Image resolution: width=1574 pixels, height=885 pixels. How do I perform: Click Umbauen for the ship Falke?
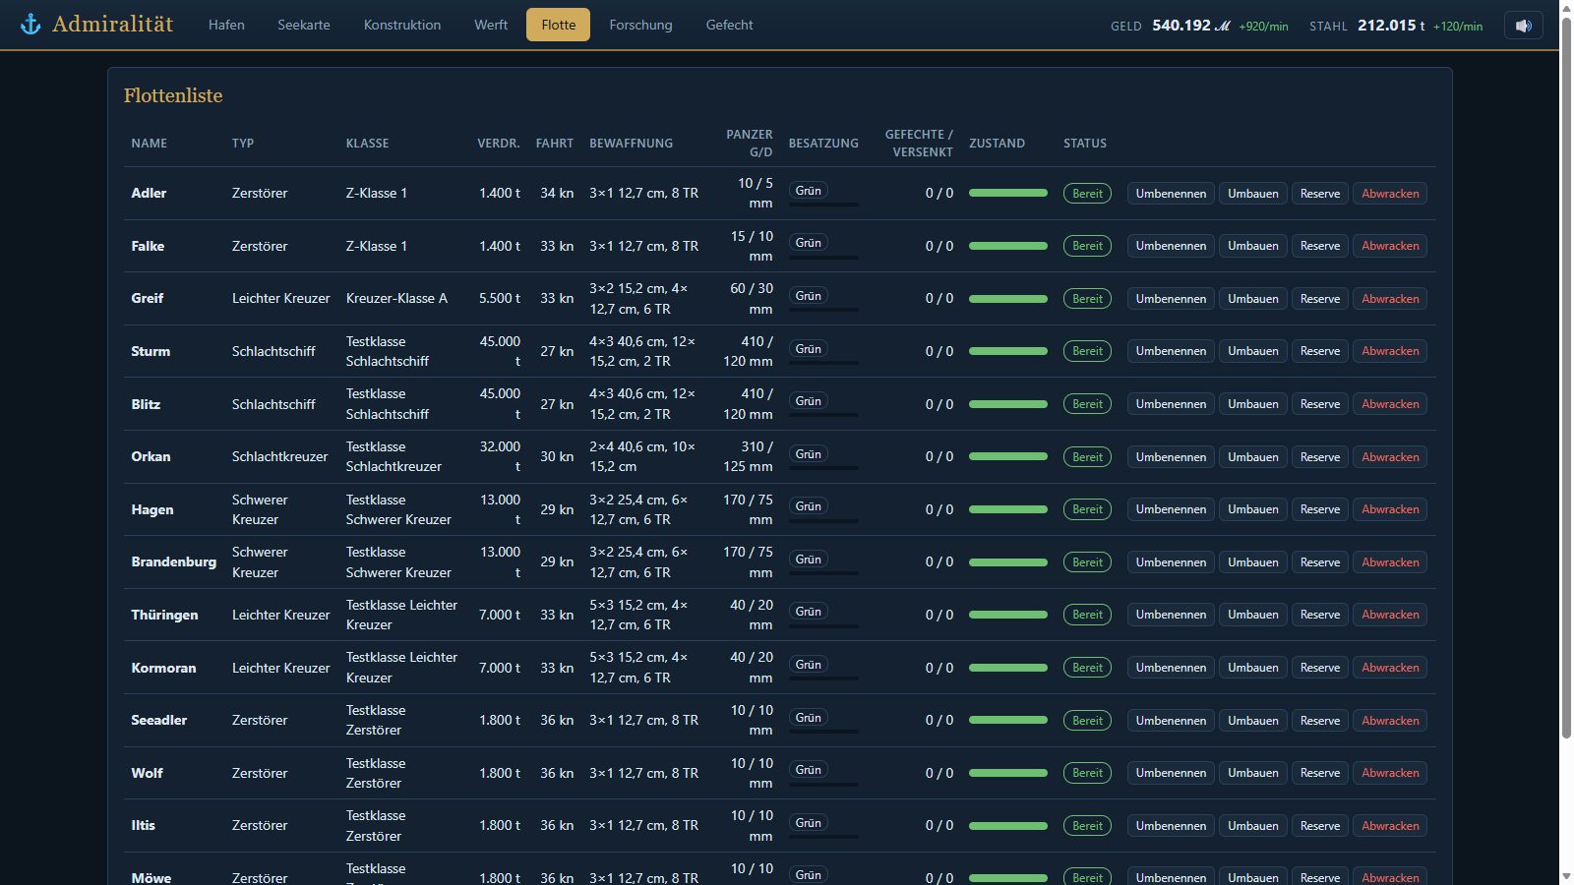tap(1253, 246)
